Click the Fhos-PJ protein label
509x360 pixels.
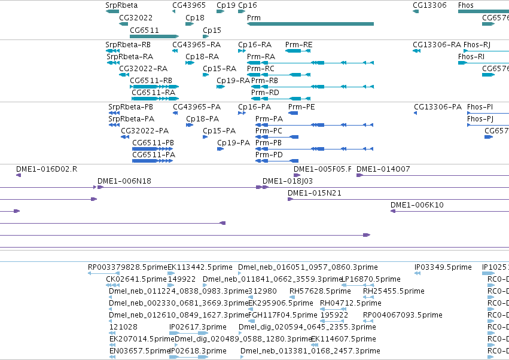(x=480, y=119)
